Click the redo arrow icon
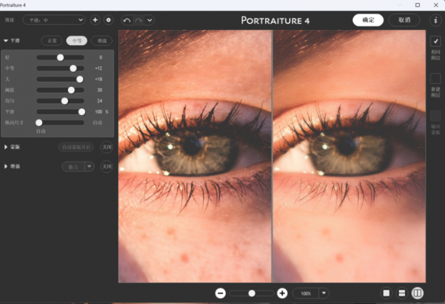 tap(138, 20)
